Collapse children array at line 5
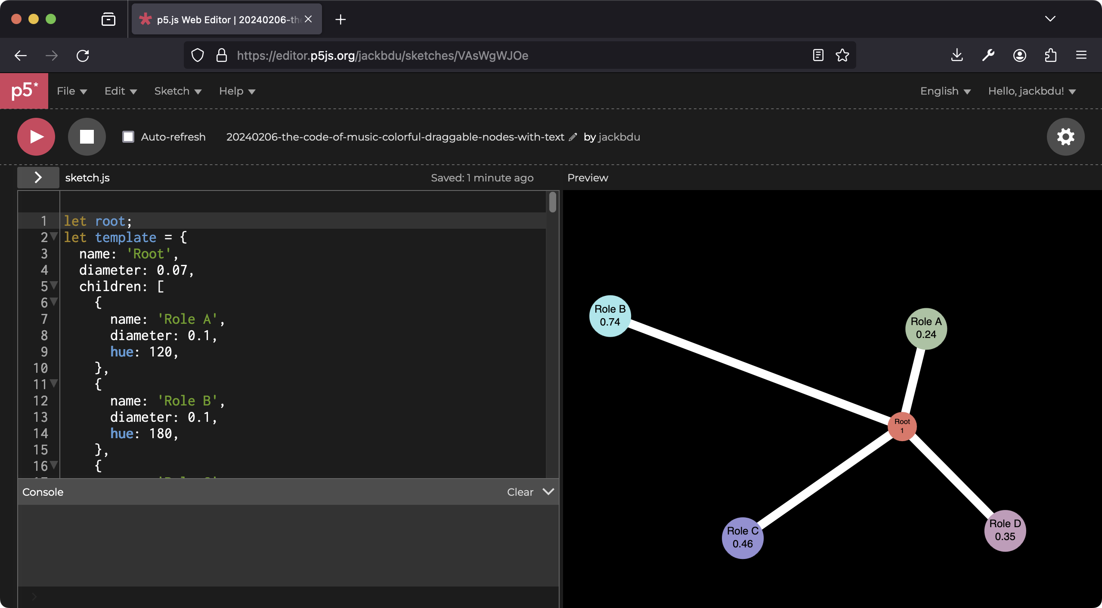The width and height of the screenshot is (1102, 608). [x=54, y=285]
